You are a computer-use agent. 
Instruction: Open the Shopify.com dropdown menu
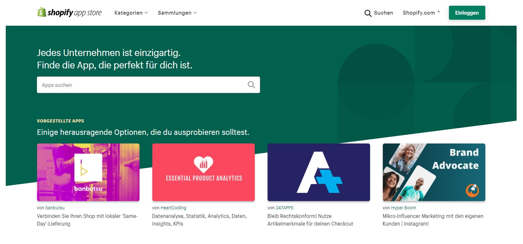421,13
